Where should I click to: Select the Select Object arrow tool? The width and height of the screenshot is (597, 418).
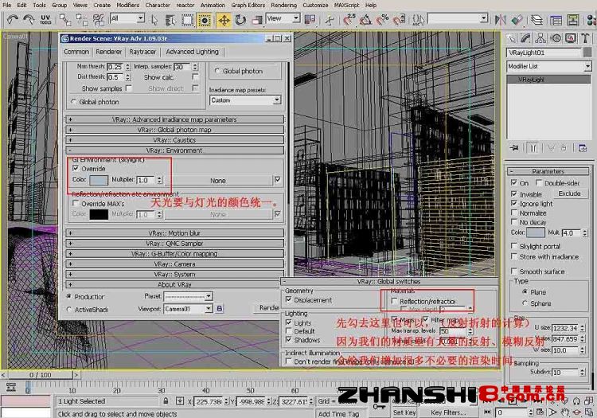[154, 19]
